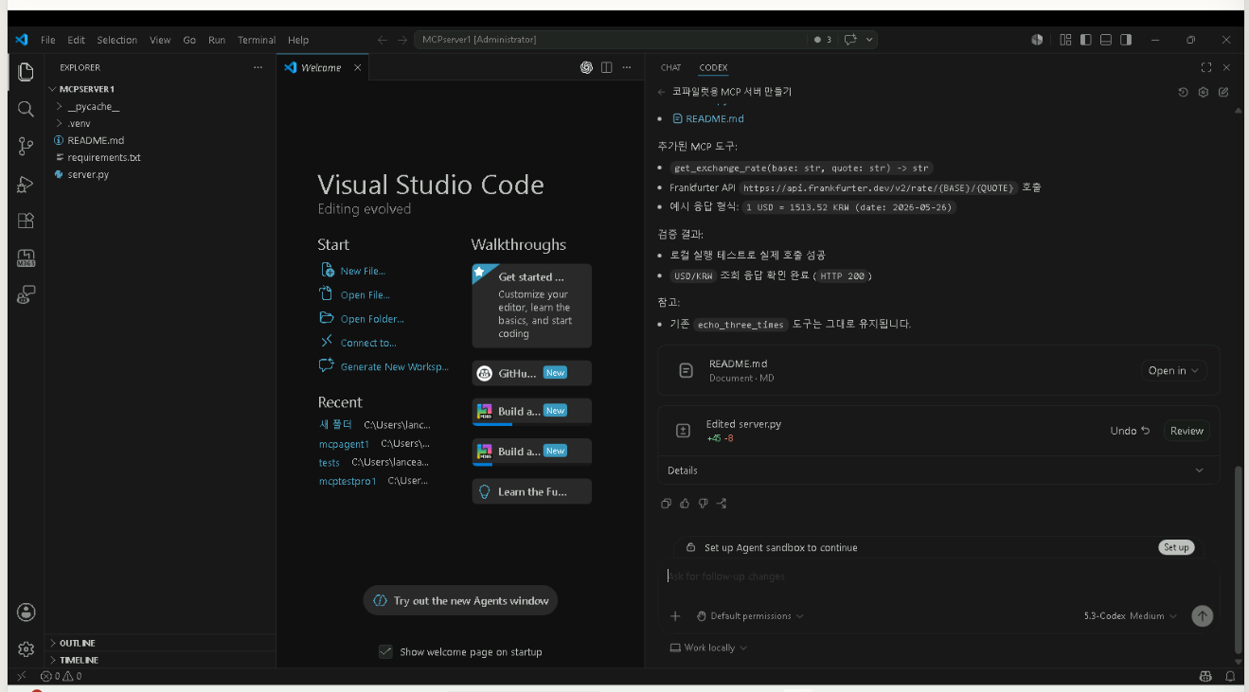The image size is (1249, 692).
Task: Toggle the bottom panel
Action: [1105, 40]
